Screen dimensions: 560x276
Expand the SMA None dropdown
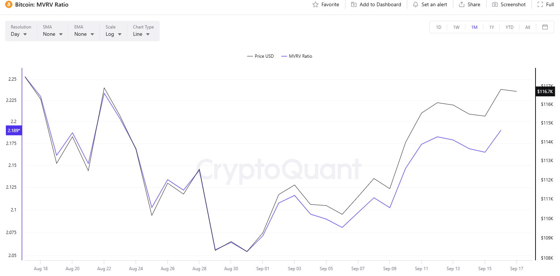pos(53,34)
